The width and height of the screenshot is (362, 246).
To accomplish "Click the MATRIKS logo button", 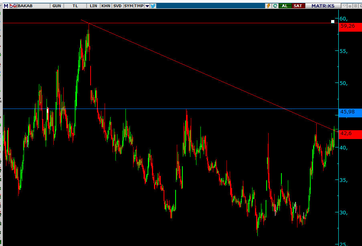I will pos(323,6).
